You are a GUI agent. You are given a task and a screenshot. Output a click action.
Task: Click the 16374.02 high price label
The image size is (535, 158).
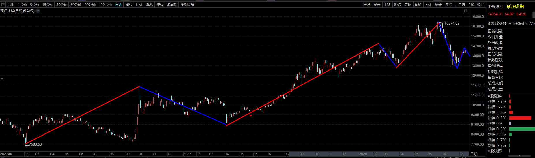tap(452, 23)
